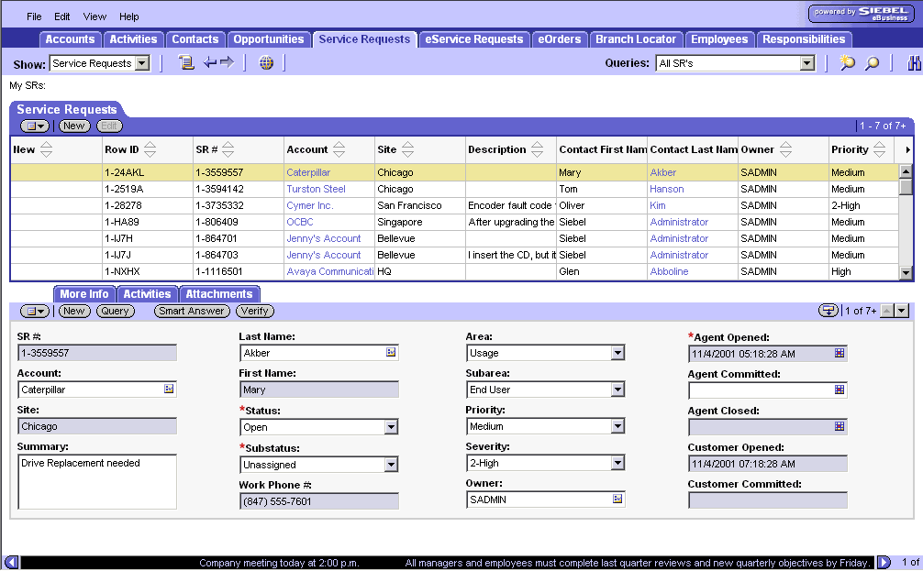Open the Service Requests list applet menu button
The width and height of the screenshot is (923, 571).
(x=35, y=126)
